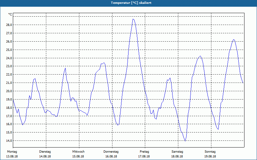Click the Sonntag afternoon peak near 26

click(x=234, y=39)
